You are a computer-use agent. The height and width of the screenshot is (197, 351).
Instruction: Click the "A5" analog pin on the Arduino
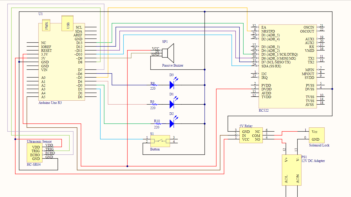pyautogui.click(x=43, y=97)
